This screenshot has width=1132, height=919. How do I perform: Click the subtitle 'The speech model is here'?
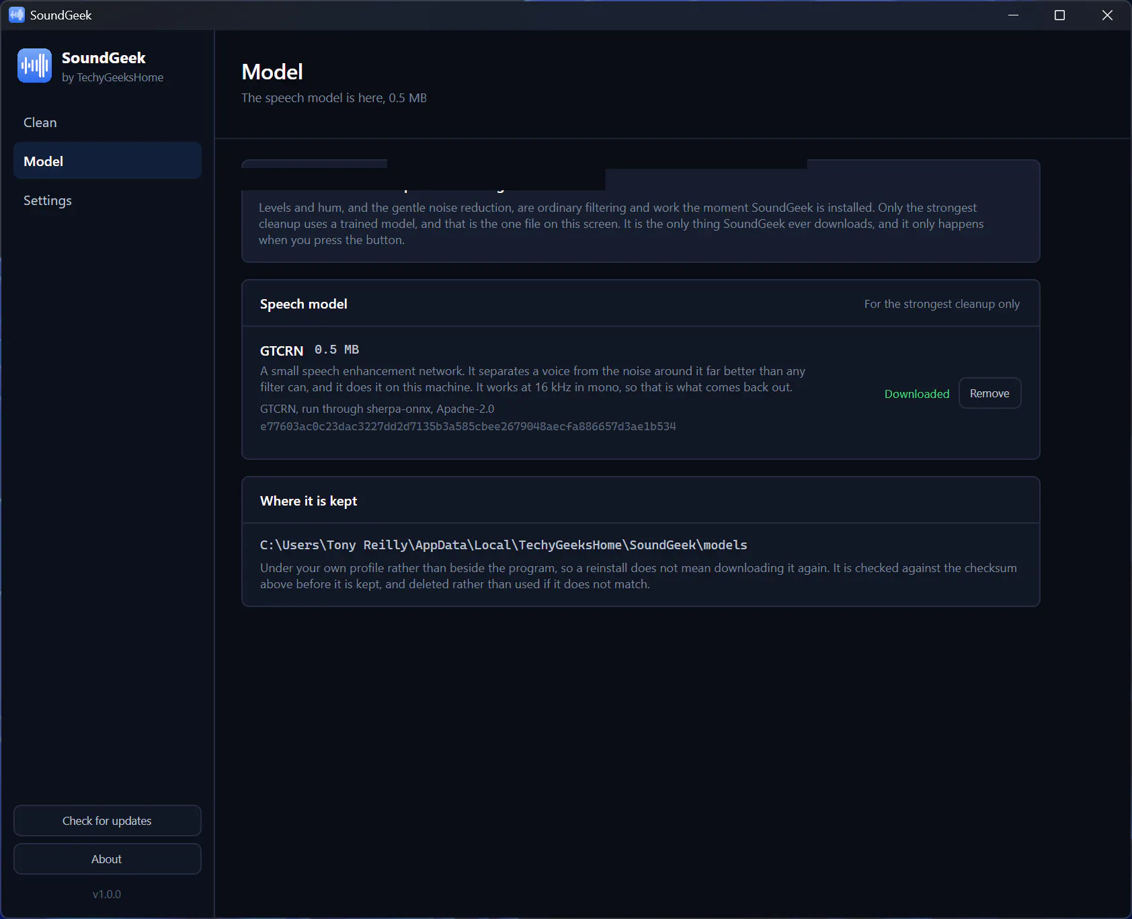pos(334,98)
